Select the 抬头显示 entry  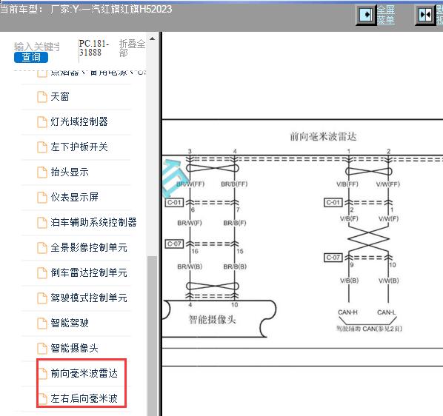click(x=70, y=172)
